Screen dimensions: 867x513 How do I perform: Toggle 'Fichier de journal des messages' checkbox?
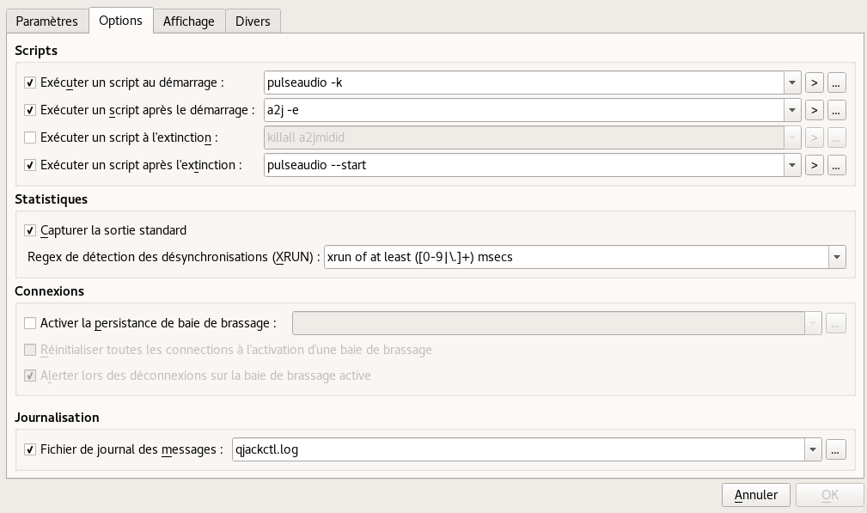click(x=31, y=449)
